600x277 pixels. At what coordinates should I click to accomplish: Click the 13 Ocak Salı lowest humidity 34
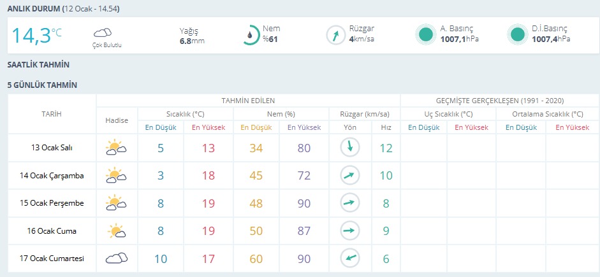(x=256, y=148)
